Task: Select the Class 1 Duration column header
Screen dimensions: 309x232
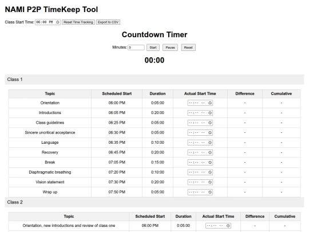Action: pos(157,94)
